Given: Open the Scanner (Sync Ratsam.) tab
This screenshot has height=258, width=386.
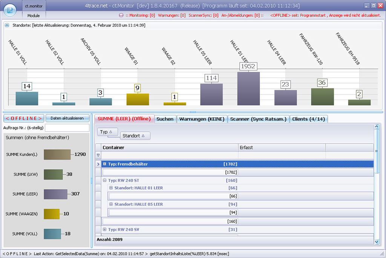Looking at the screenshot, I should click(259, 119).
